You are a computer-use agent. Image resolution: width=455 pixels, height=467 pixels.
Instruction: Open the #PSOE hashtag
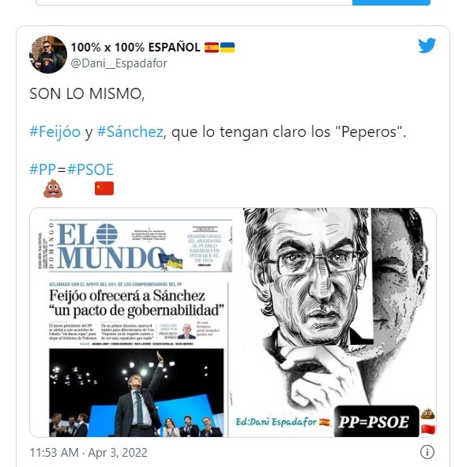coord(90,169)
